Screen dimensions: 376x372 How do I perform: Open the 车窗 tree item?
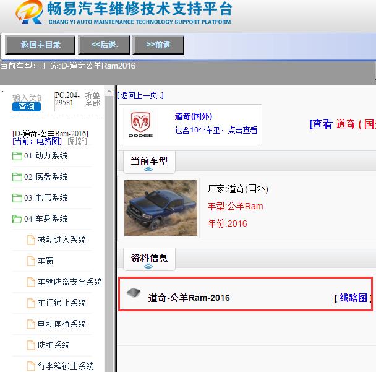coord(46,261)
